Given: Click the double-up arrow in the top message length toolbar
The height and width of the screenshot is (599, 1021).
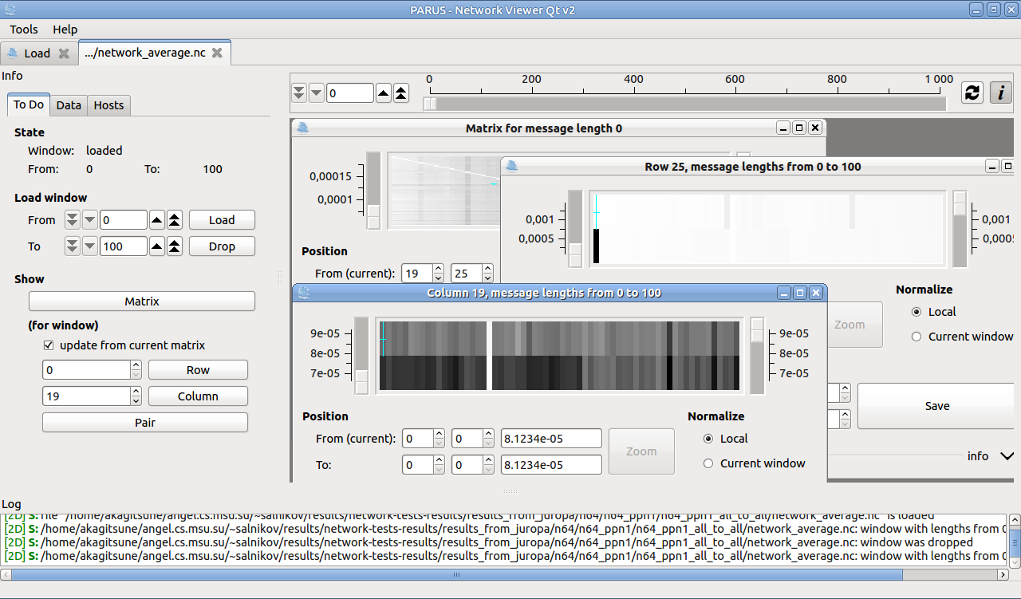Looking at the screenshot, I should point(401,93).
